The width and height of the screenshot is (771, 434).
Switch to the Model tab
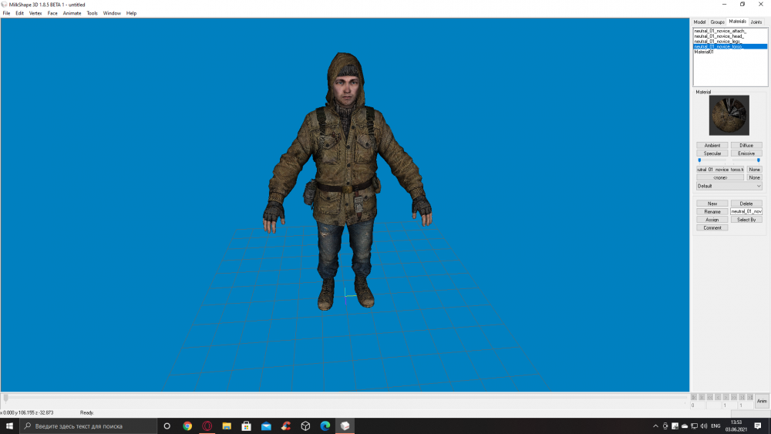(700, 22)
